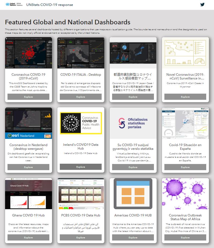Explore the Myanmar Novel Coronavirus Surveillance card
Screen dimensions: 214x248
185,97
